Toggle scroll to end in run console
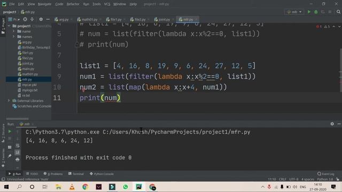This screenshot has height=192, width=342. point(18,153)
